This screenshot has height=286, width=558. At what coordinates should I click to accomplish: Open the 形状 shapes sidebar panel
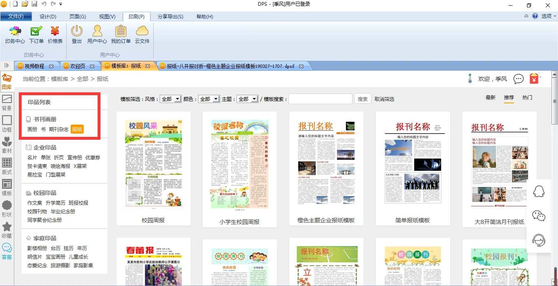(7, 208)
